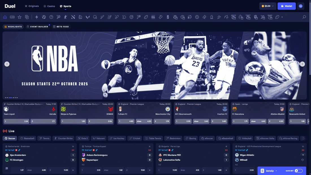311x175 pixels.
Task: Expand more markets for Ajax vs Groningen
Action: pyautogui.click(x=73, y=170)
